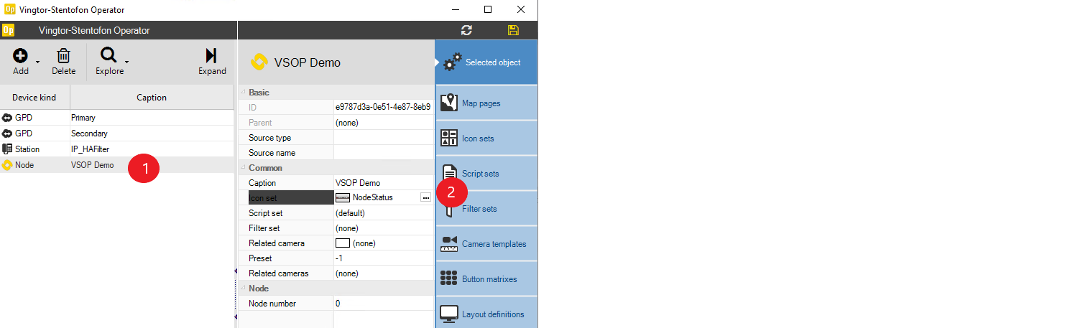Viewport: 1080px width, 328px height.
Task: Click the refresh icon in header
Action: tap(466, 30)
